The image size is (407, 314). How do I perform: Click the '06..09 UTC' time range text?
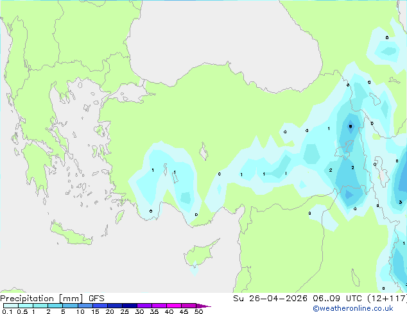tap(338, 299)
